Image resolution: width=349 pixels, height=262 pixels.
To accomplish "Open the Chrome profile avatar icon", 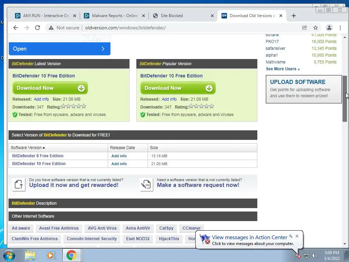I will (x=329, y=28).
